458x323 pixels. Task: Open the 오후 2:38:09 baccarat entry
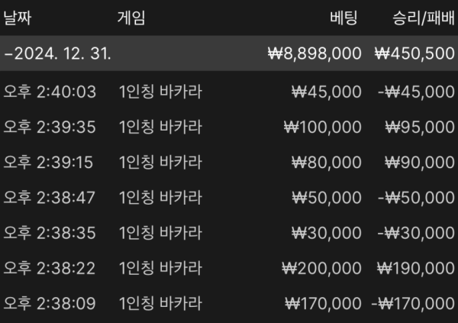click(x=229, y=303)
